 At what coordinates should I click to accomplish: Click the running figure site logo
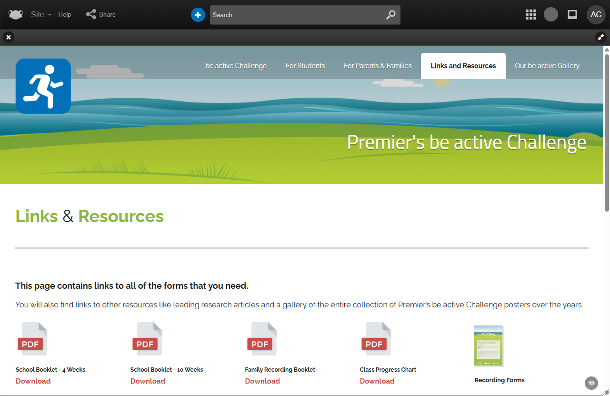tap(43, 86)
